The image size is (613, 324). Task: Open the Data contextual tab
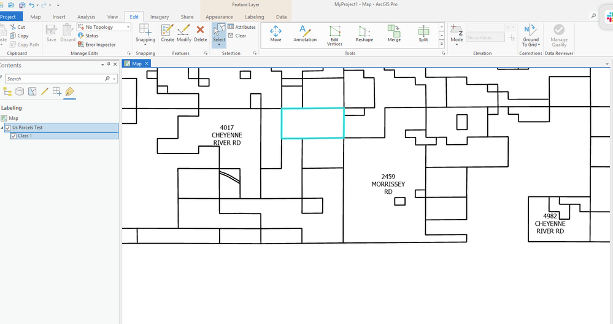(x=281, y=17)
